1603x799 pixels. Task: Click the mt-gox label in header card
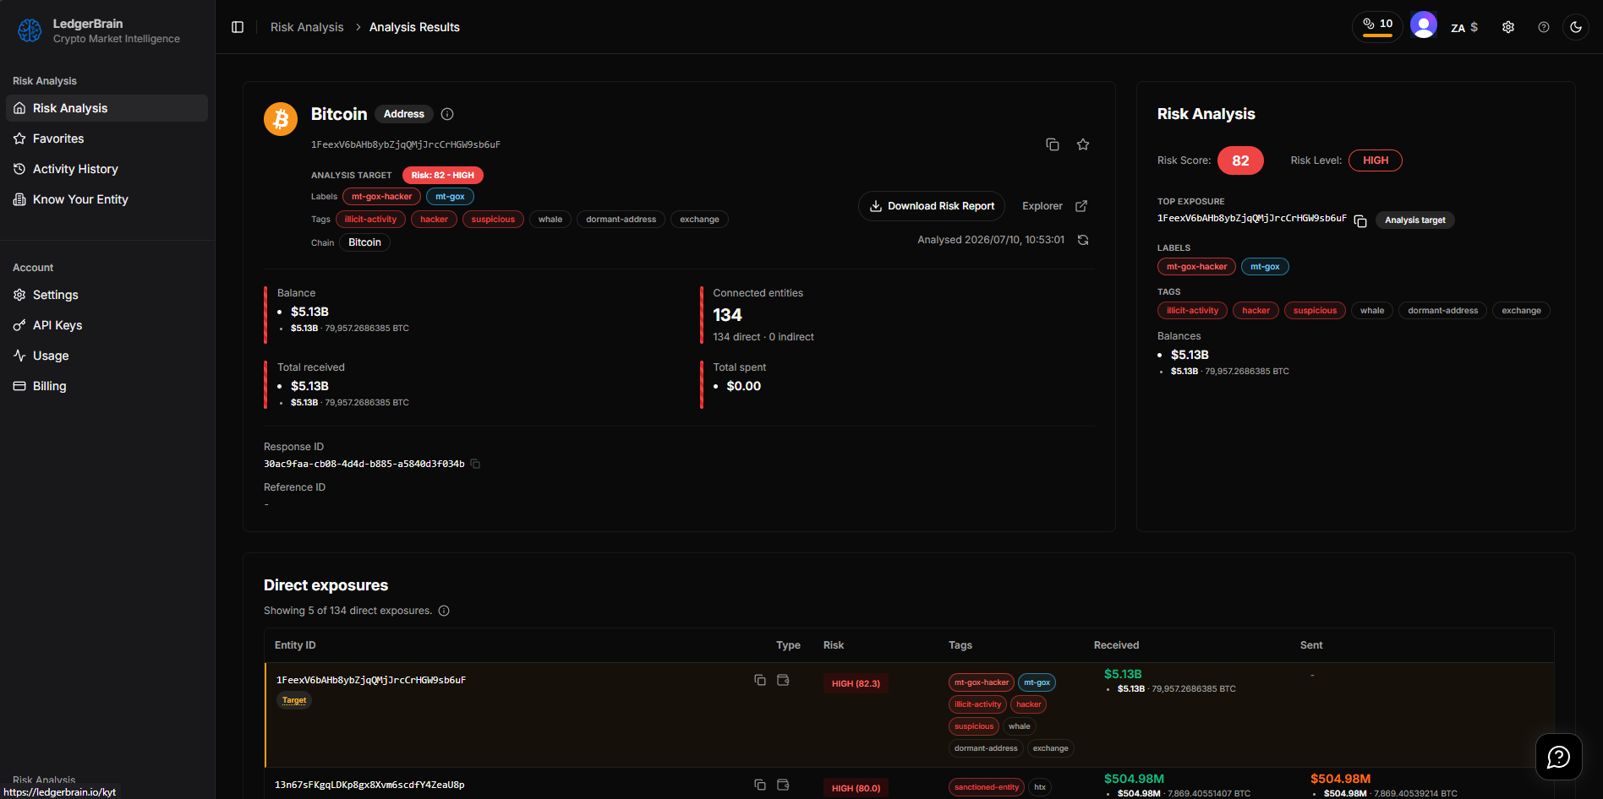tap(450, 197)
